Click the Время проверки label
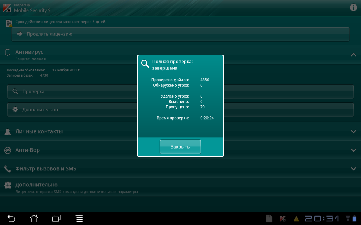The height and width of the screenshot is (225, 361). (173, 118)
